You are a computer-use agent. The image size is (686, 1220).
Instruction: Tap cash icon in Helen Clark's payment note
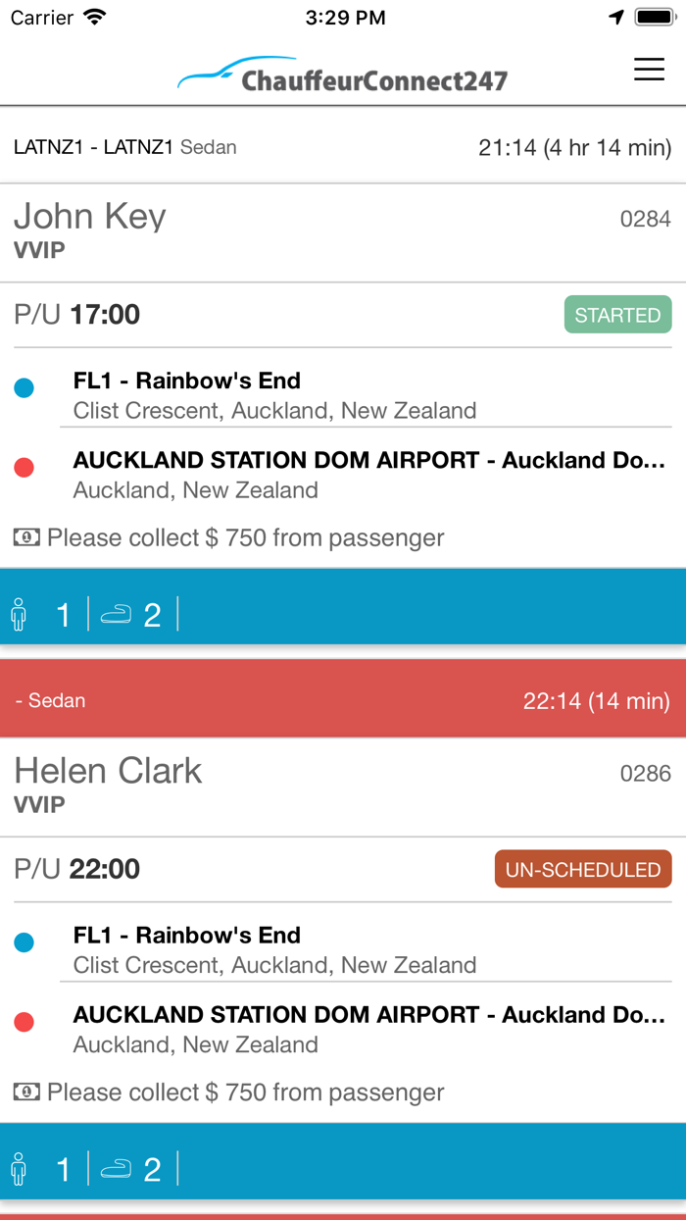pyautogui.click(x=26, y=1093)
